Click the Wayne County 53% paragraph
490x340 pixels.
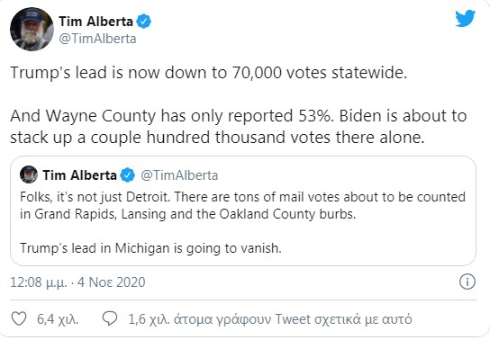point(239,126)
